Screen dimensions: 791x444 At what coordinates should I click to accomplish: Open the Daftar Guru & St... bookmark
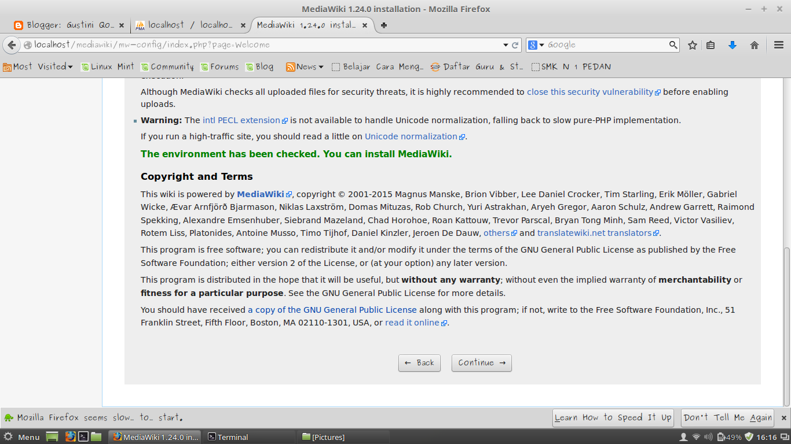coord(477,66)
